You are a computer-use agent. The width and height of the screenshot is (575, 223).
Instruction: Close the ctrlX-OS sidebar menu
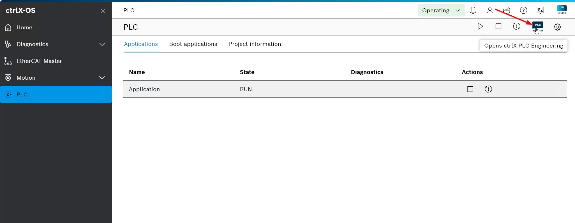103,11
